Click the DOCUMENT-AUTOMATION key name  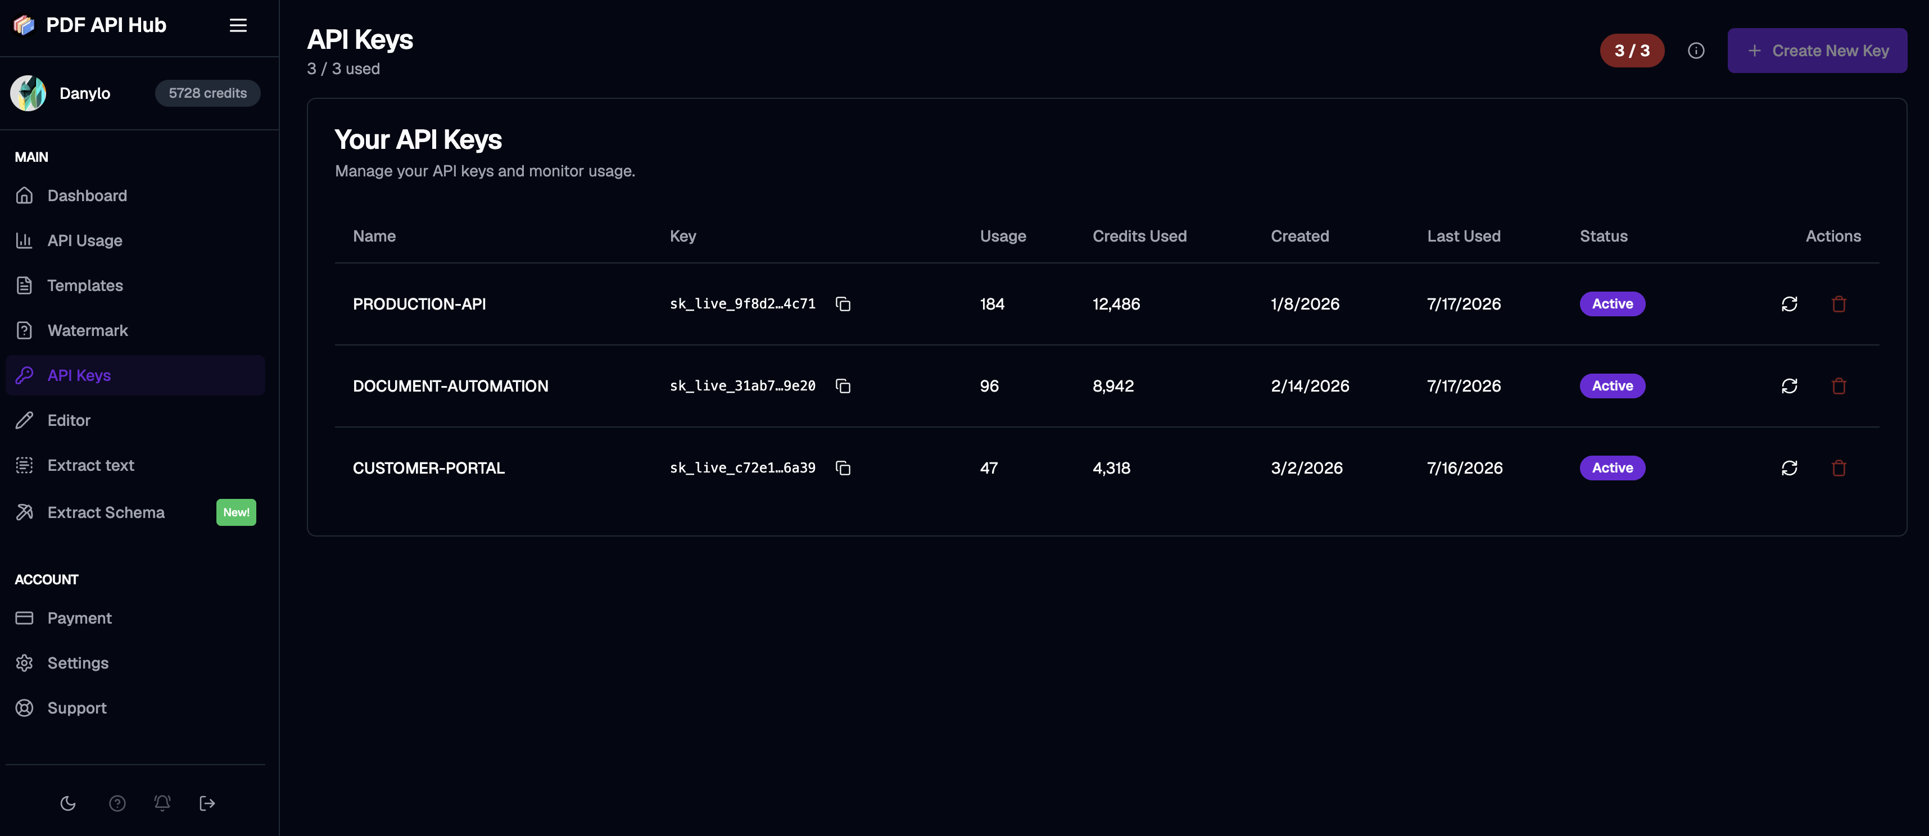pyautogui.click(x=451, y=385)
